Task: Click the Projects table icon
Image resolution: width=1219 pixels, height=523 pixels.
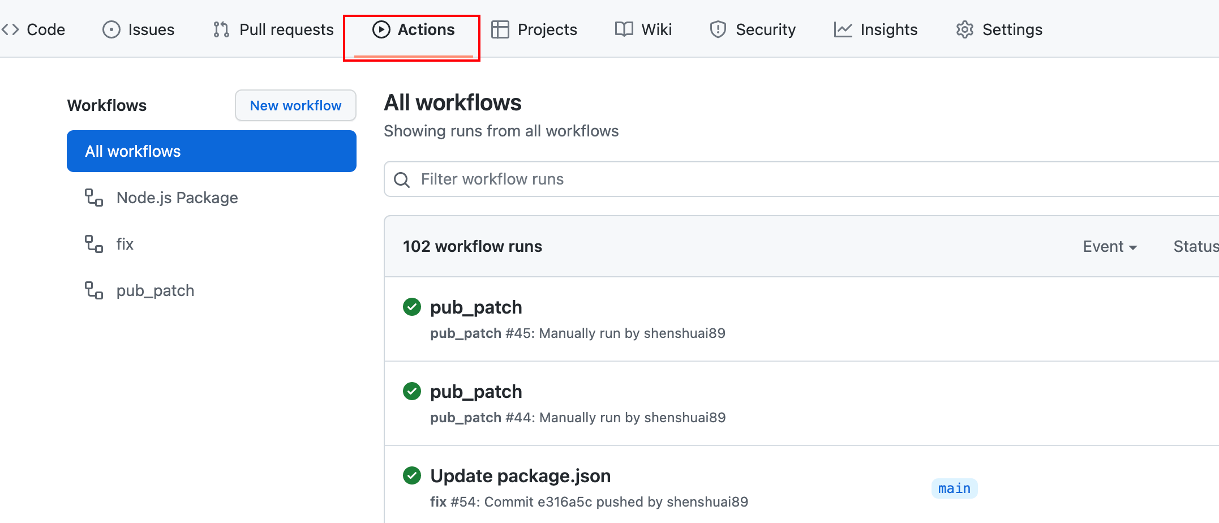Action: point(500,29)
